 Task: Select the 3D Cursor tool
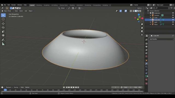(3, 19)
